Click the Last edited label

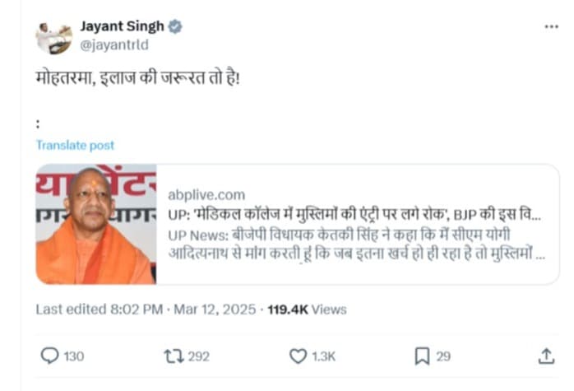(71, 310)
